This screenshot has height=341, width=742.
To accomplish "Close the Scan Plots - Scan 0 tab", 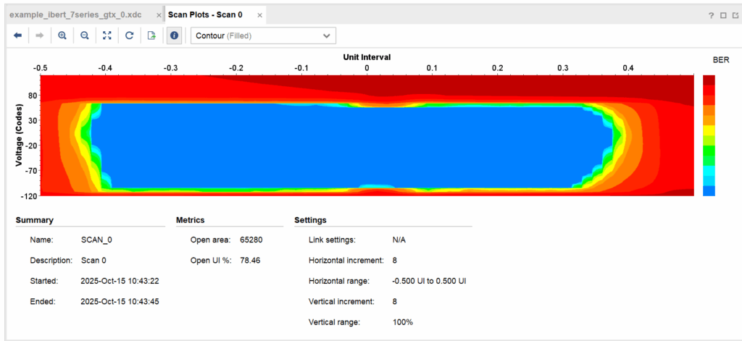I will 259,14.
